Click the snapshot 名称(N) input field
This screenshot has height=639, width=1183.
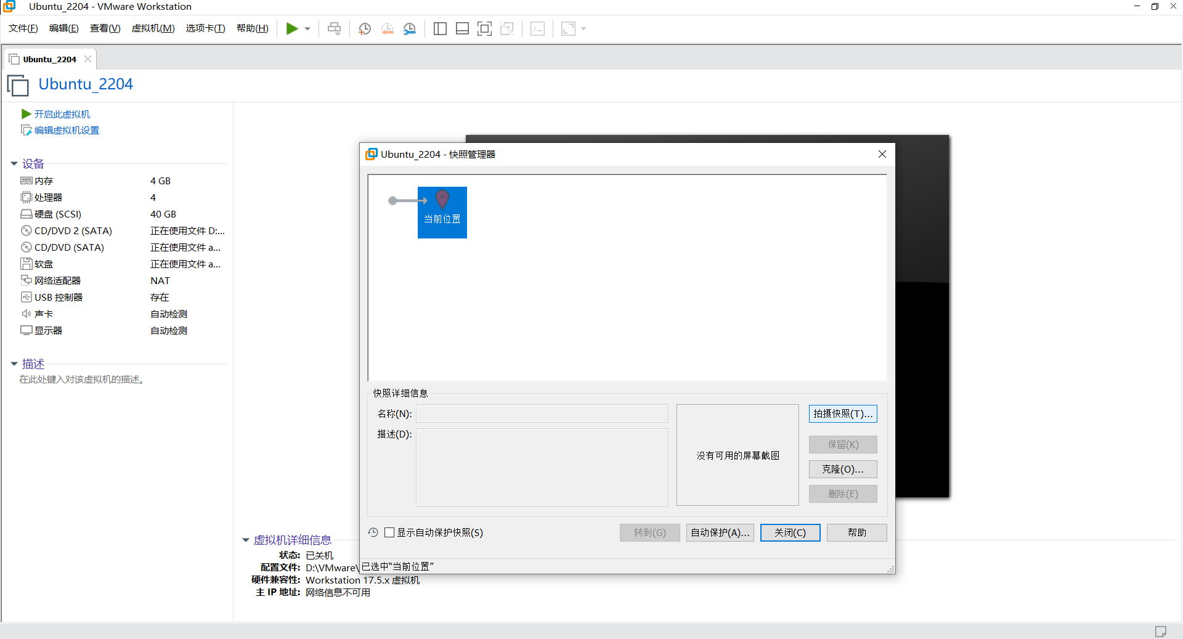(x=542, y=413)
